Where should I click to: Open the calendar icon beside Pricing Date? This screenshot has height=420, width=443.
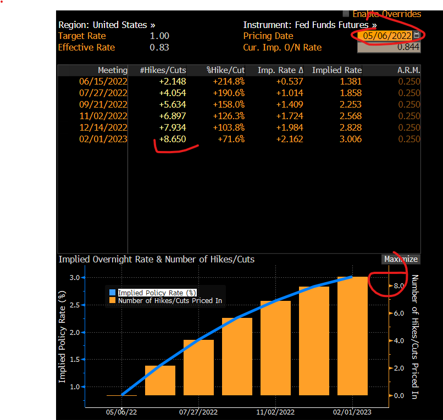(x=417, y=35)
